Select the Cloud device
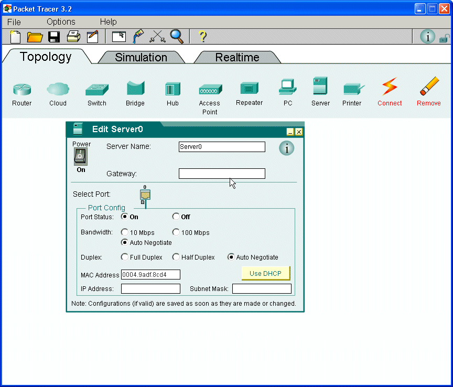Viewport: 453px width, 387px height. 58,94
